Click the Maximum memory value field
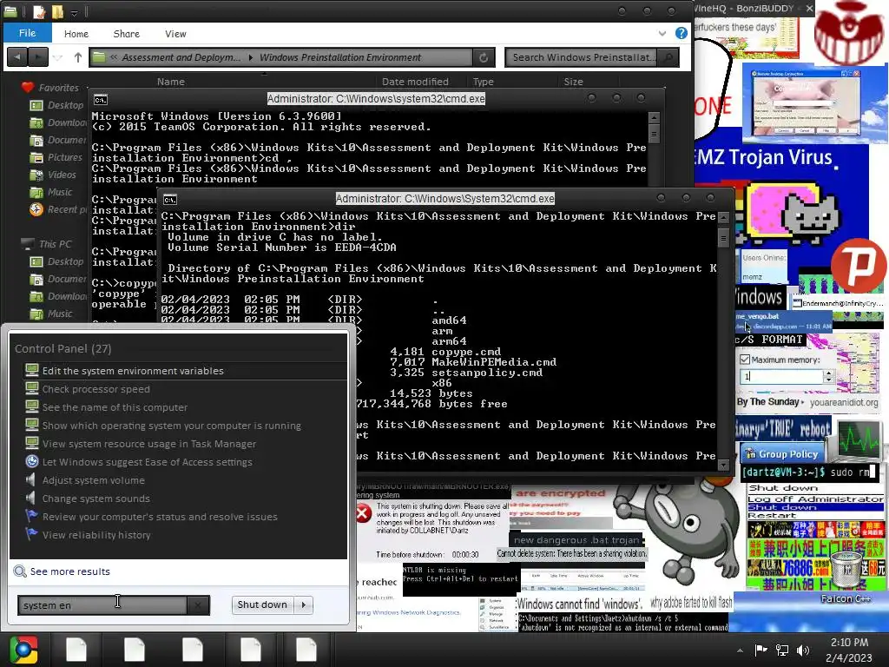 point(780,377)
